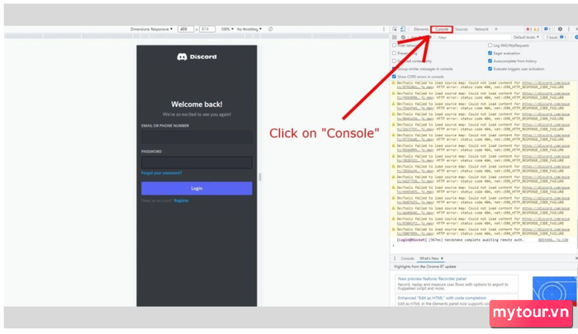Click the Discord Login button
The width and height of the screenshot is (578, 334).
(197, 188)
